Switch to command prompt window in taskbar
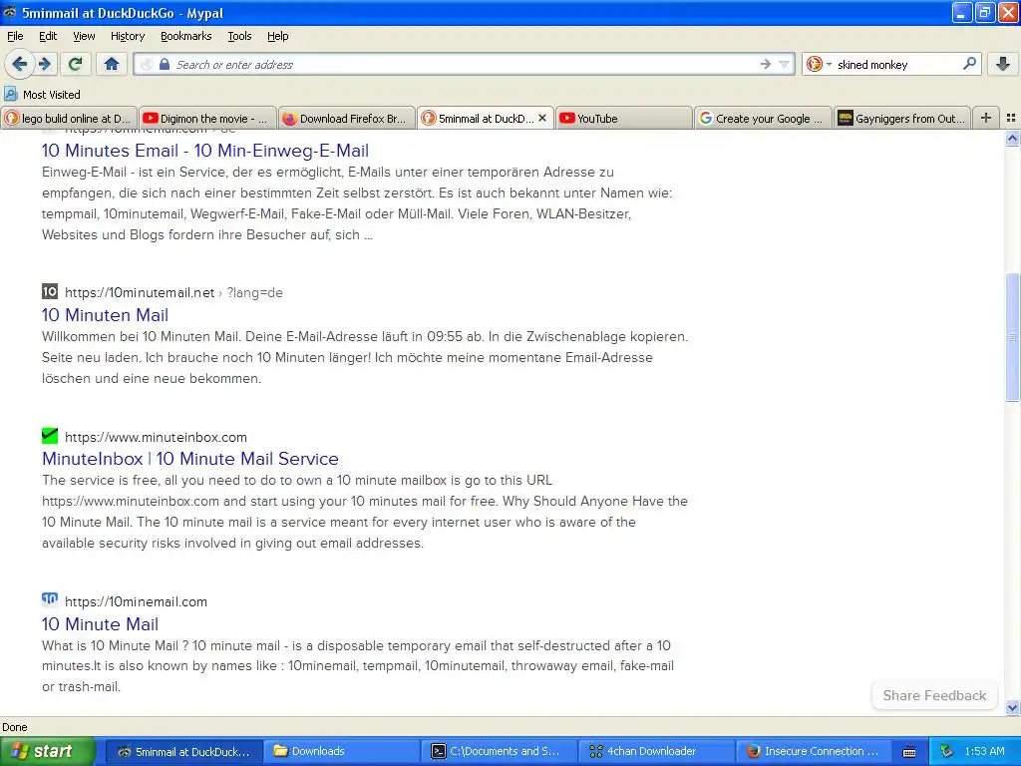The width and height of the screenshot is (1021, 766). [x=501, y=752]
